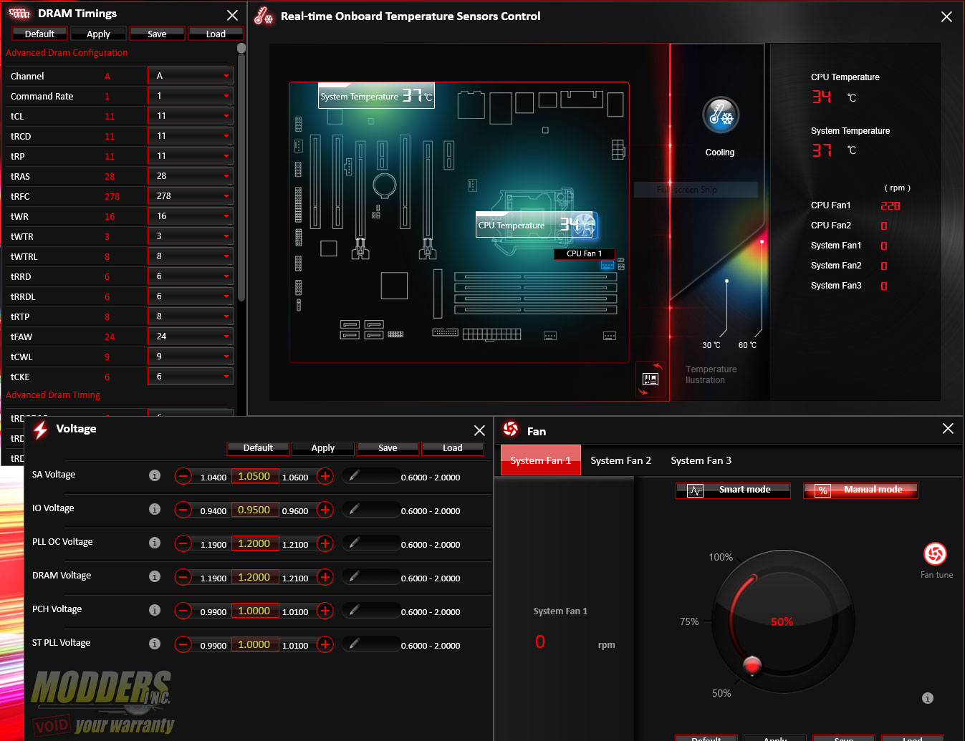Click the fan speed dial red knob
Image resolution: width=965 pixels, height=741 pixels.
click(x=752, y=665)
